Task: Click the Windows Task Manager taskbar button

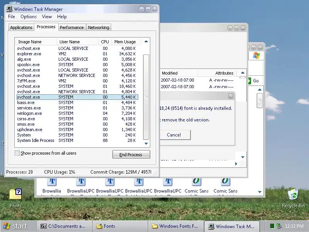Action: pos(232,226)
